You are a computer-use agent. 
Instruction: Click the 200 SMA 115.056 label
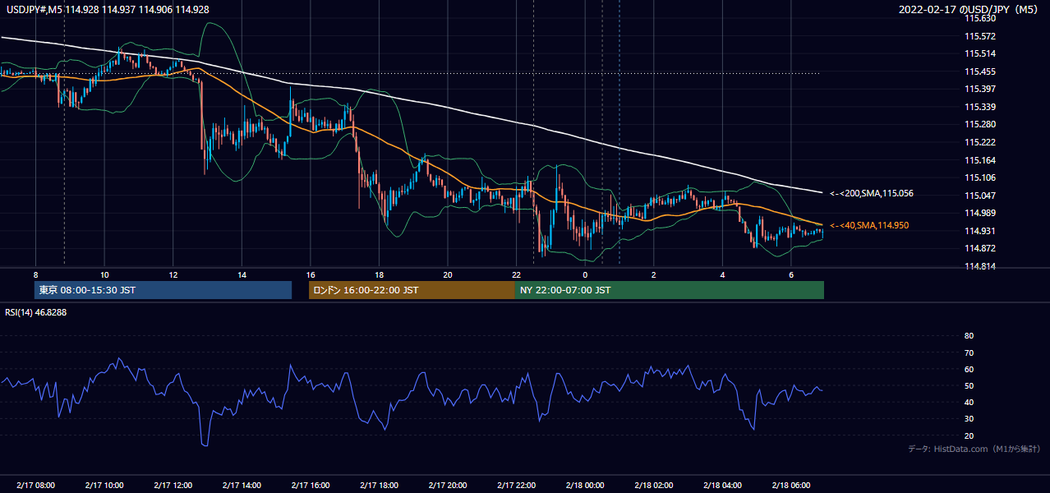(x=871, y=194)
